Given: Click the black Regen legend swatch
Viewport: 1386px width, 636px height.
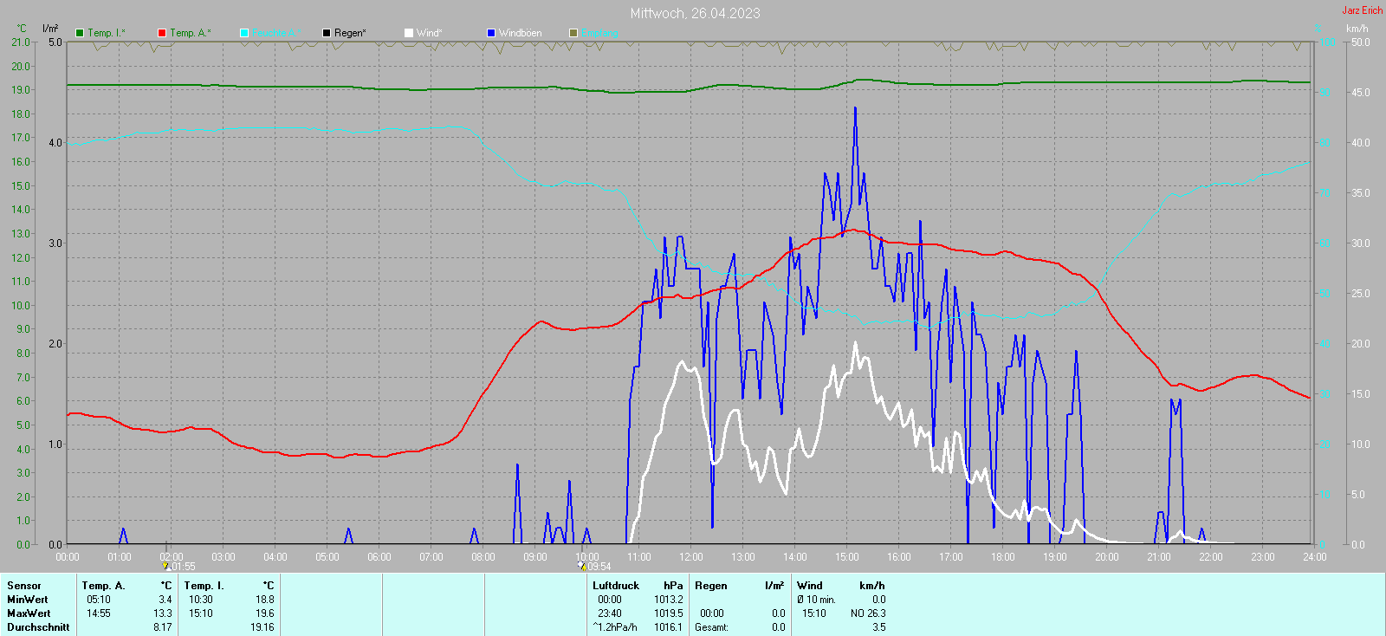Looking at the screenshot, I should [x=327, y=33].
